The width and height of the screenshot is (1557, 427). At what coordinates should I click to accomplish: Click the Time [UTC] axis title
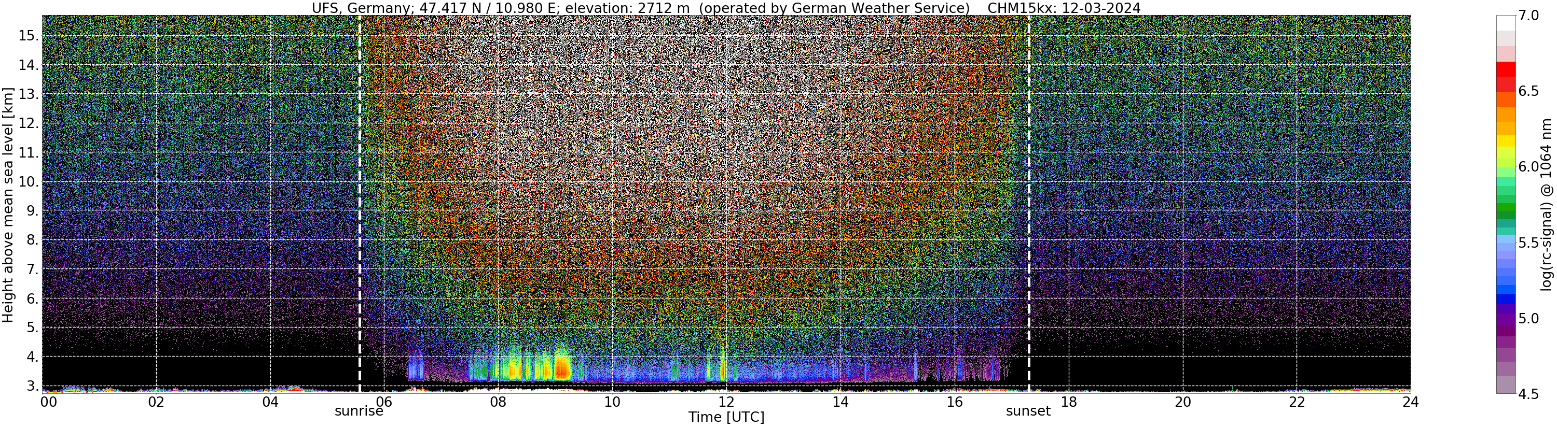(726, 417)
